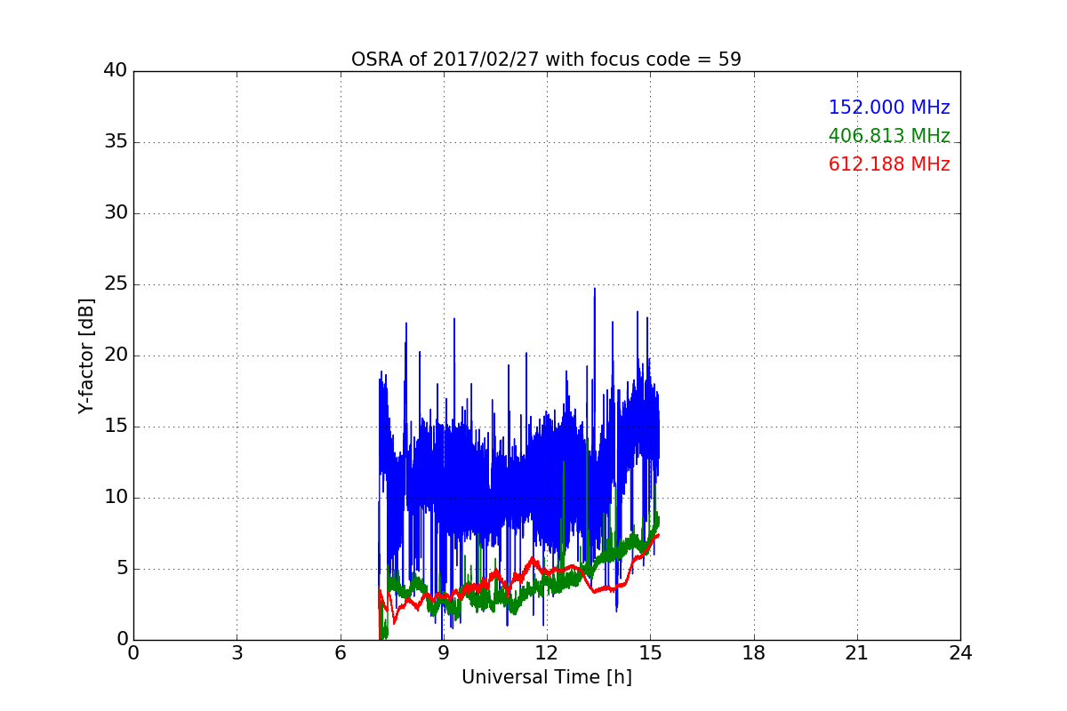Click the y-axis tick label 20
Image resolution: width=1067 pixels, height=711 pixels.
tap(116, 355)
